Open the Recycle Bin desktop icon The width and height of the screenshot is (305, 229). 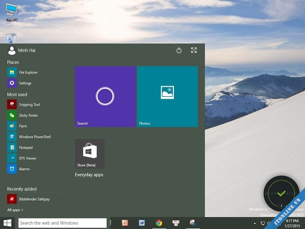(x=11, y=39)
